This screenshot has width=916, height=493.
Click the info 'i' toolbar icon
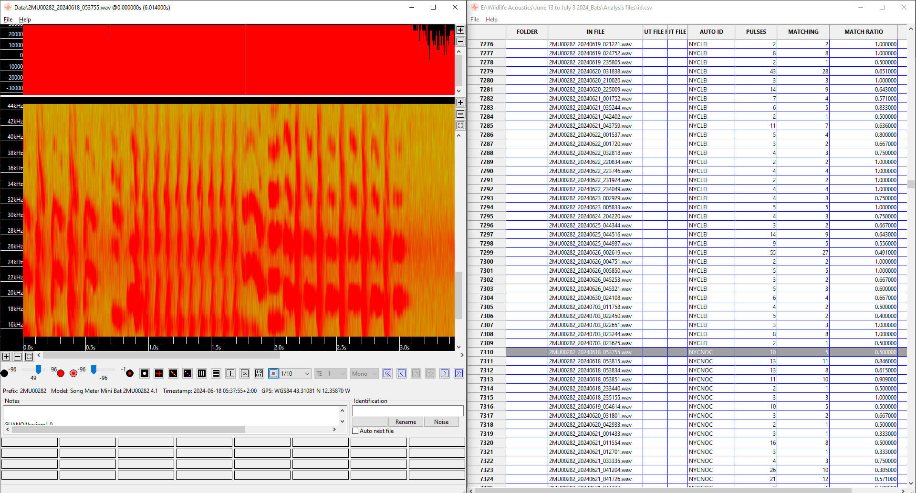point(230,373)
